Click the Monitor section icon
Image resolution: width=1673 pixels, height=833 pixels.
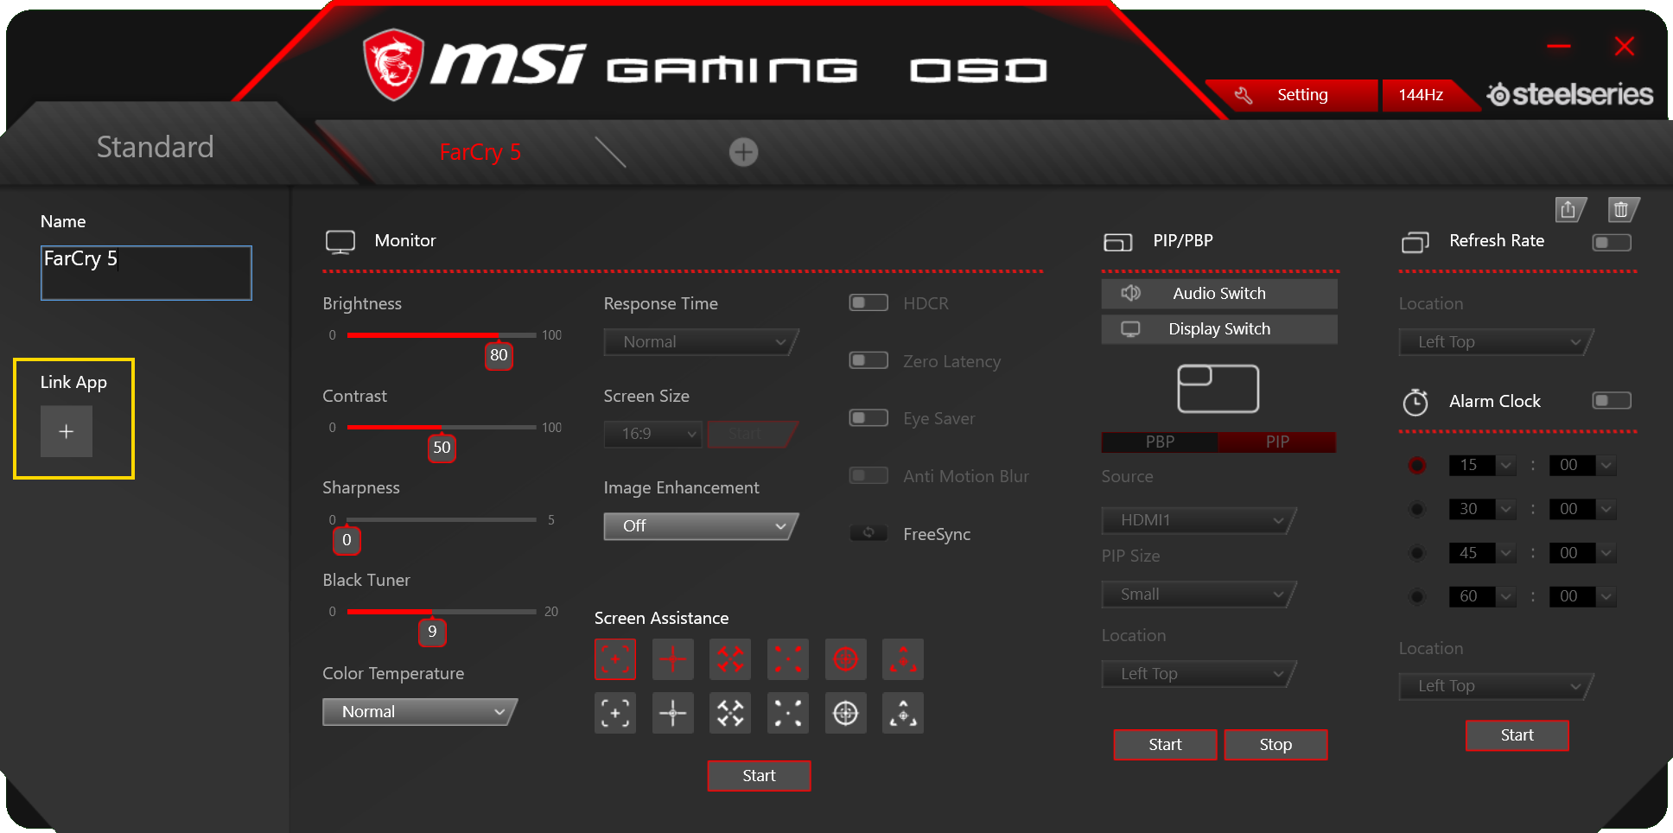pyautogui.click(x=340, y=242)
